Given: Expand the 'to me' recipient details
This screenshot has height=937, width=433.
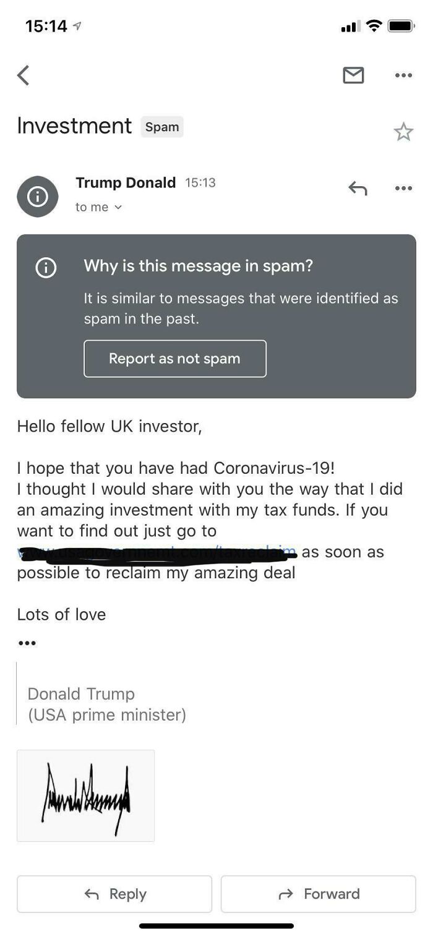Looking at the screenshot, I should click(99, 207).
